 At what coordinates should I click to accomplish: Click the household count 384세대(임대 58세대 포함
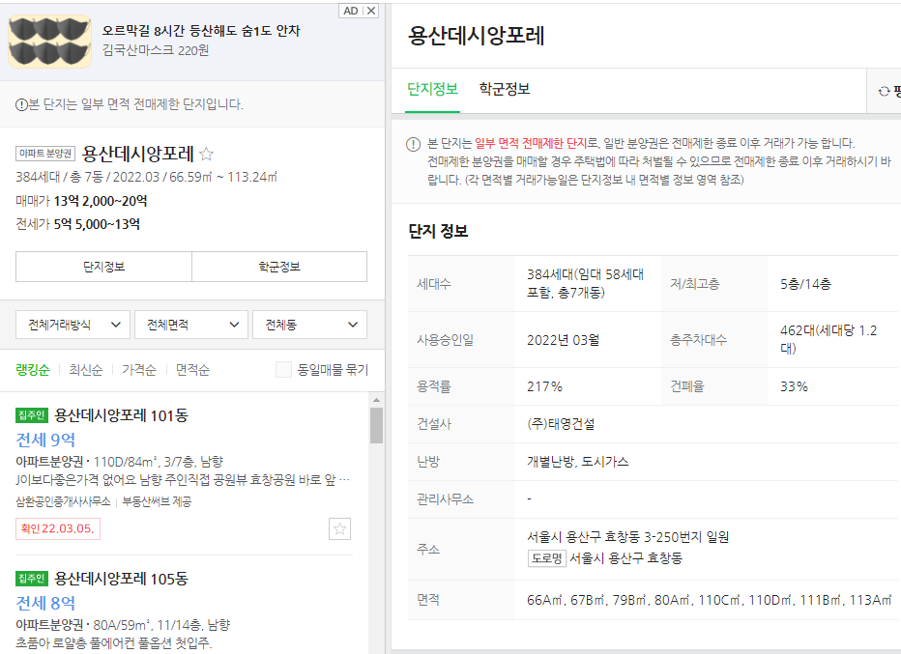tap(585, 284)
